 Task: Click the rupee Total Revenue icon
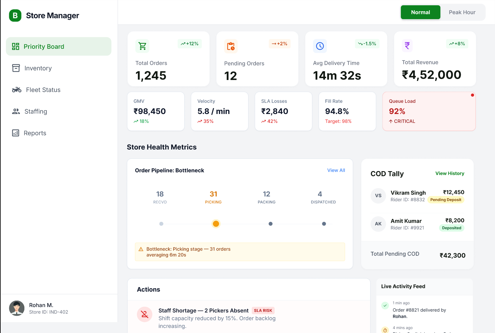click(x=407, y=46)
